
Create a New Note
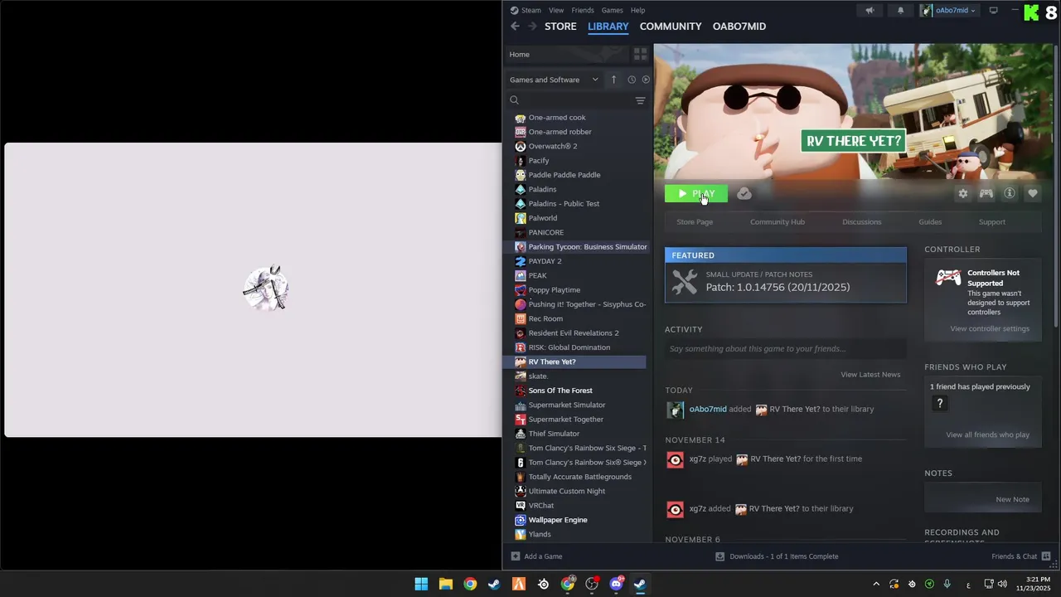coord(1012,499)
